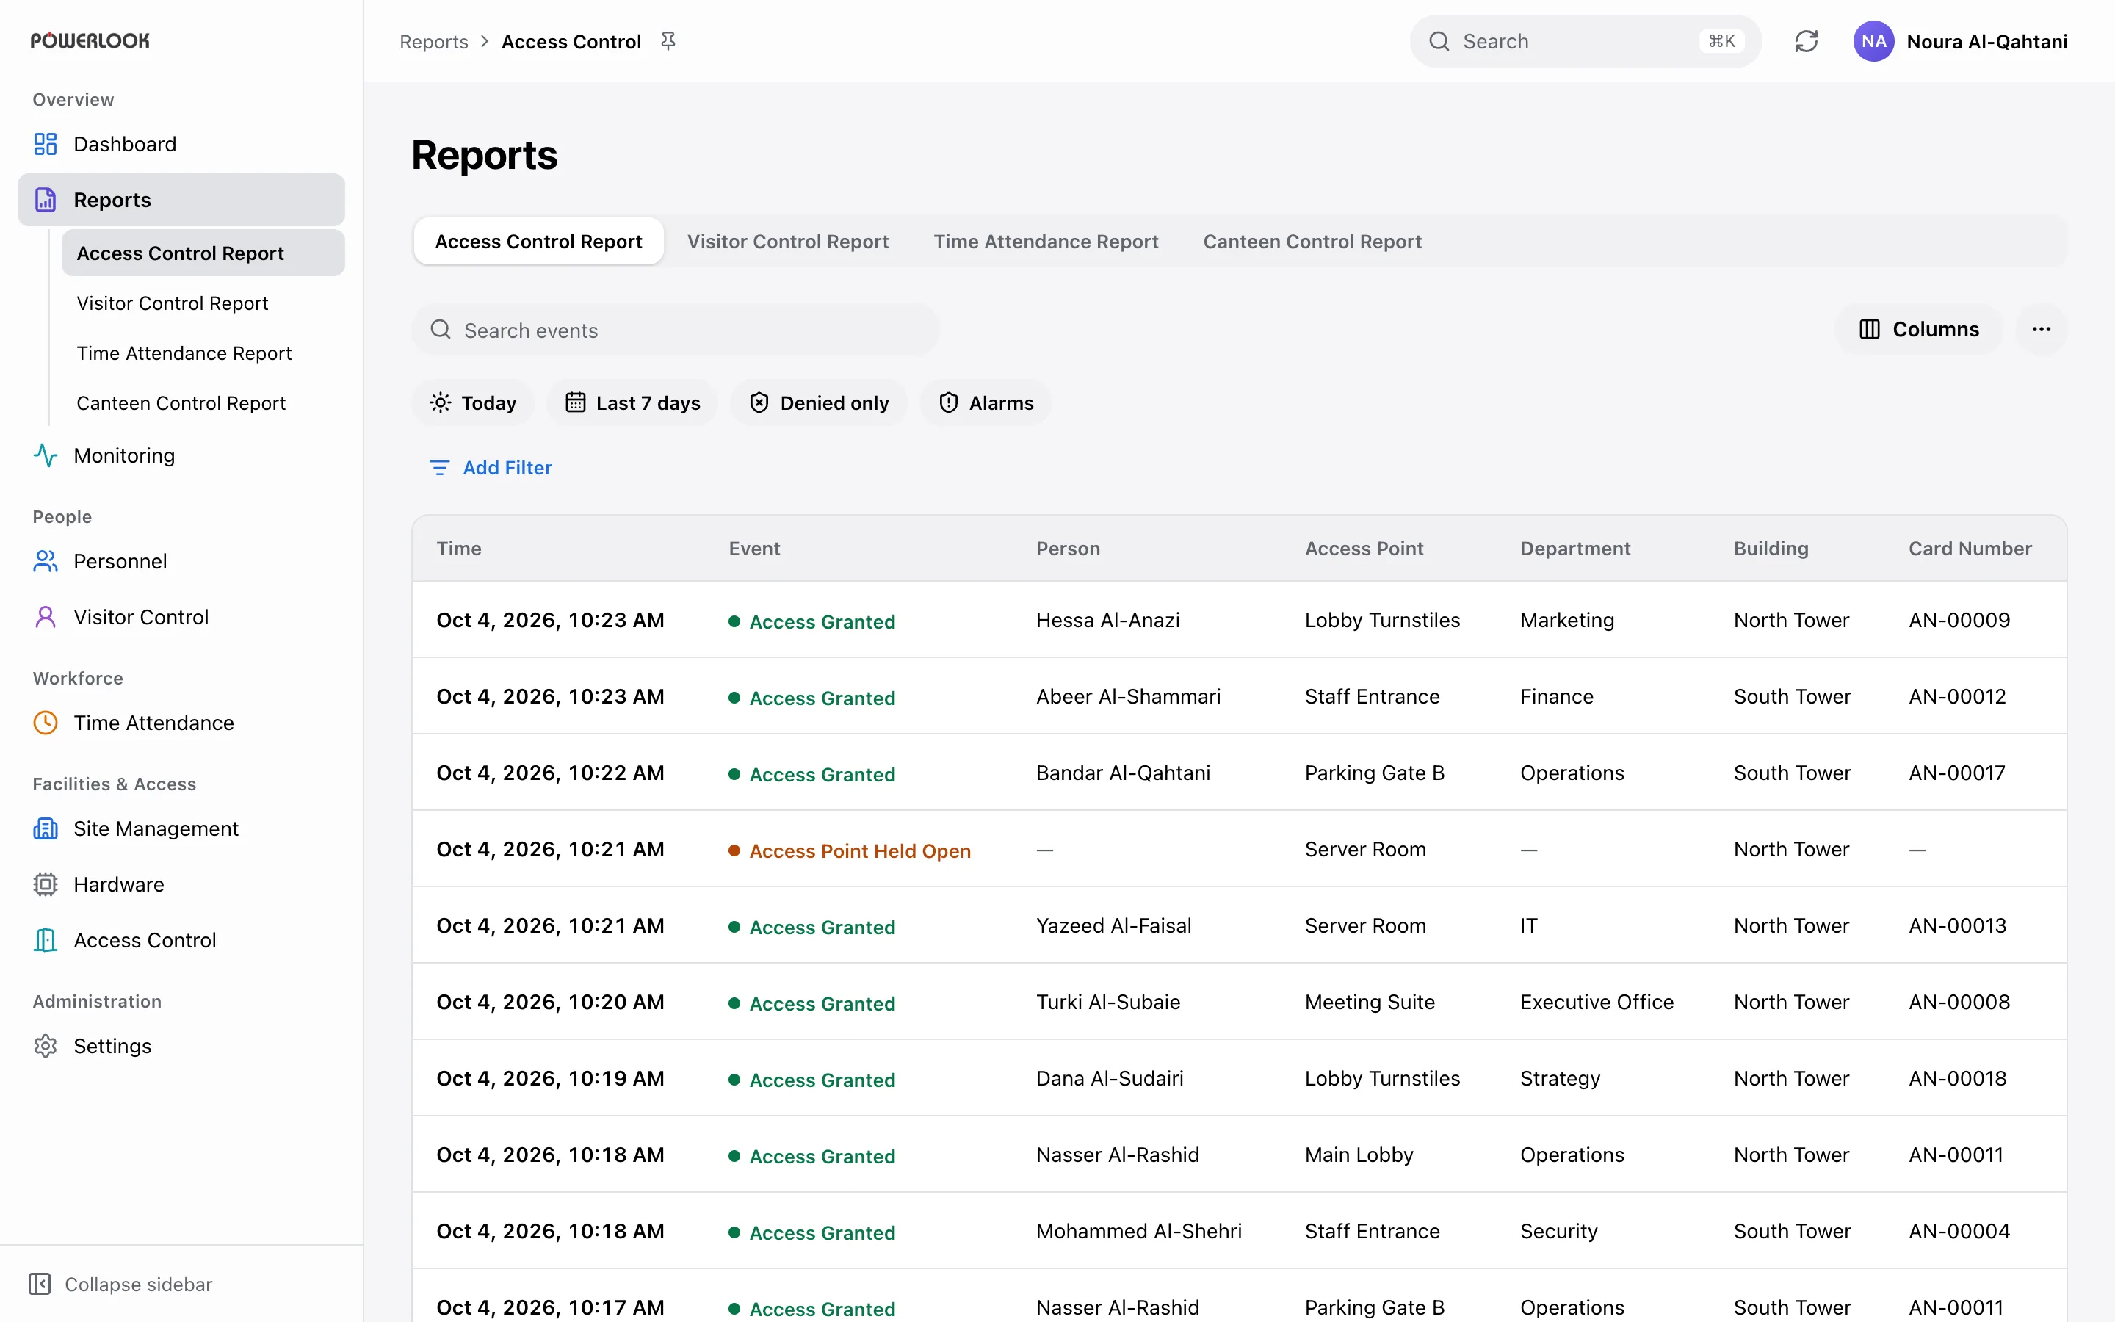The height and width of the screenshot is (1322, 2115).
Task: Go to Personnel page
Action: 181,561
